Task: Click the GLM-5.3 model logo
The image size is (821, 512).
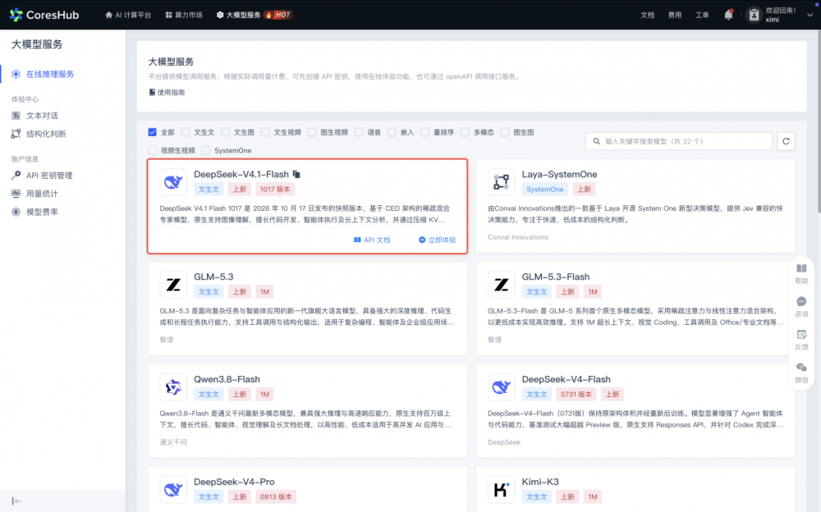Action: coord(173,284)
